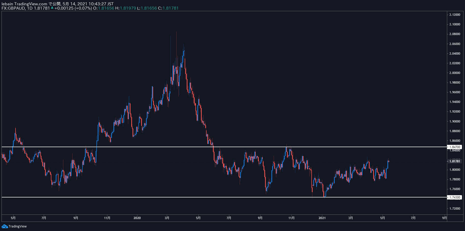465x231 pixels.
Task: Click the change value +0.00125 (+0.07%)
Action: pyautogui.click(x=73, y=8)
